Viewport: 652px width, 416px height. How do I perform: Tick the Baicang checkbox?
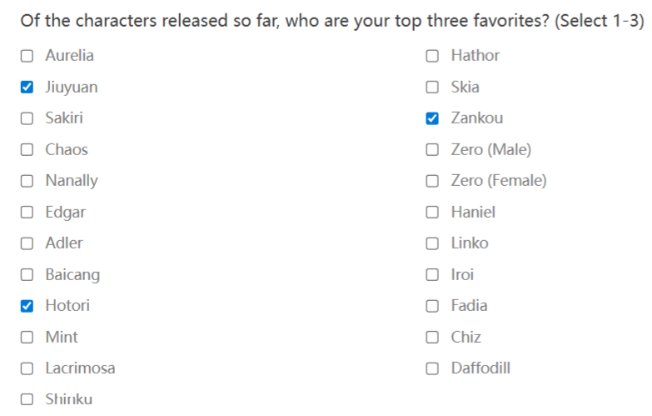[x=27, y=274]
